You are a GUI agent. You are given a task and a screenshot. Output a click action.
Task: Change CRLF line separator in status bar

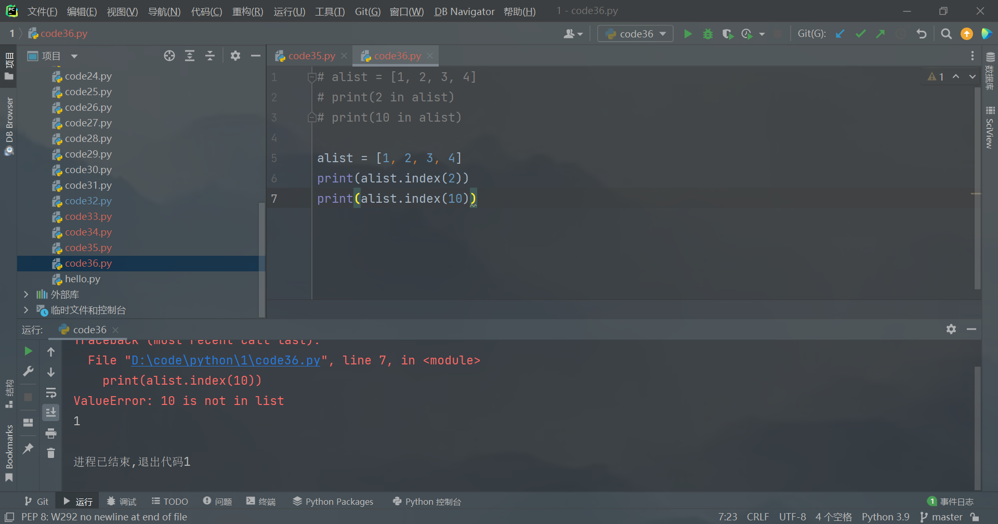[x=757, y=517]
